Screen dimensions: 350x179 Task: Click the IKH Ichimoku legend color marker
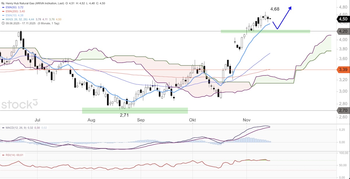(3, 19)
